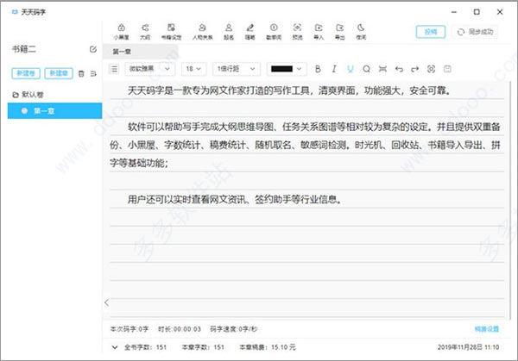Click the 导入 import icon
Image resolution: width=518 pixels, height=361 pixels.
[x=319, y=32]
